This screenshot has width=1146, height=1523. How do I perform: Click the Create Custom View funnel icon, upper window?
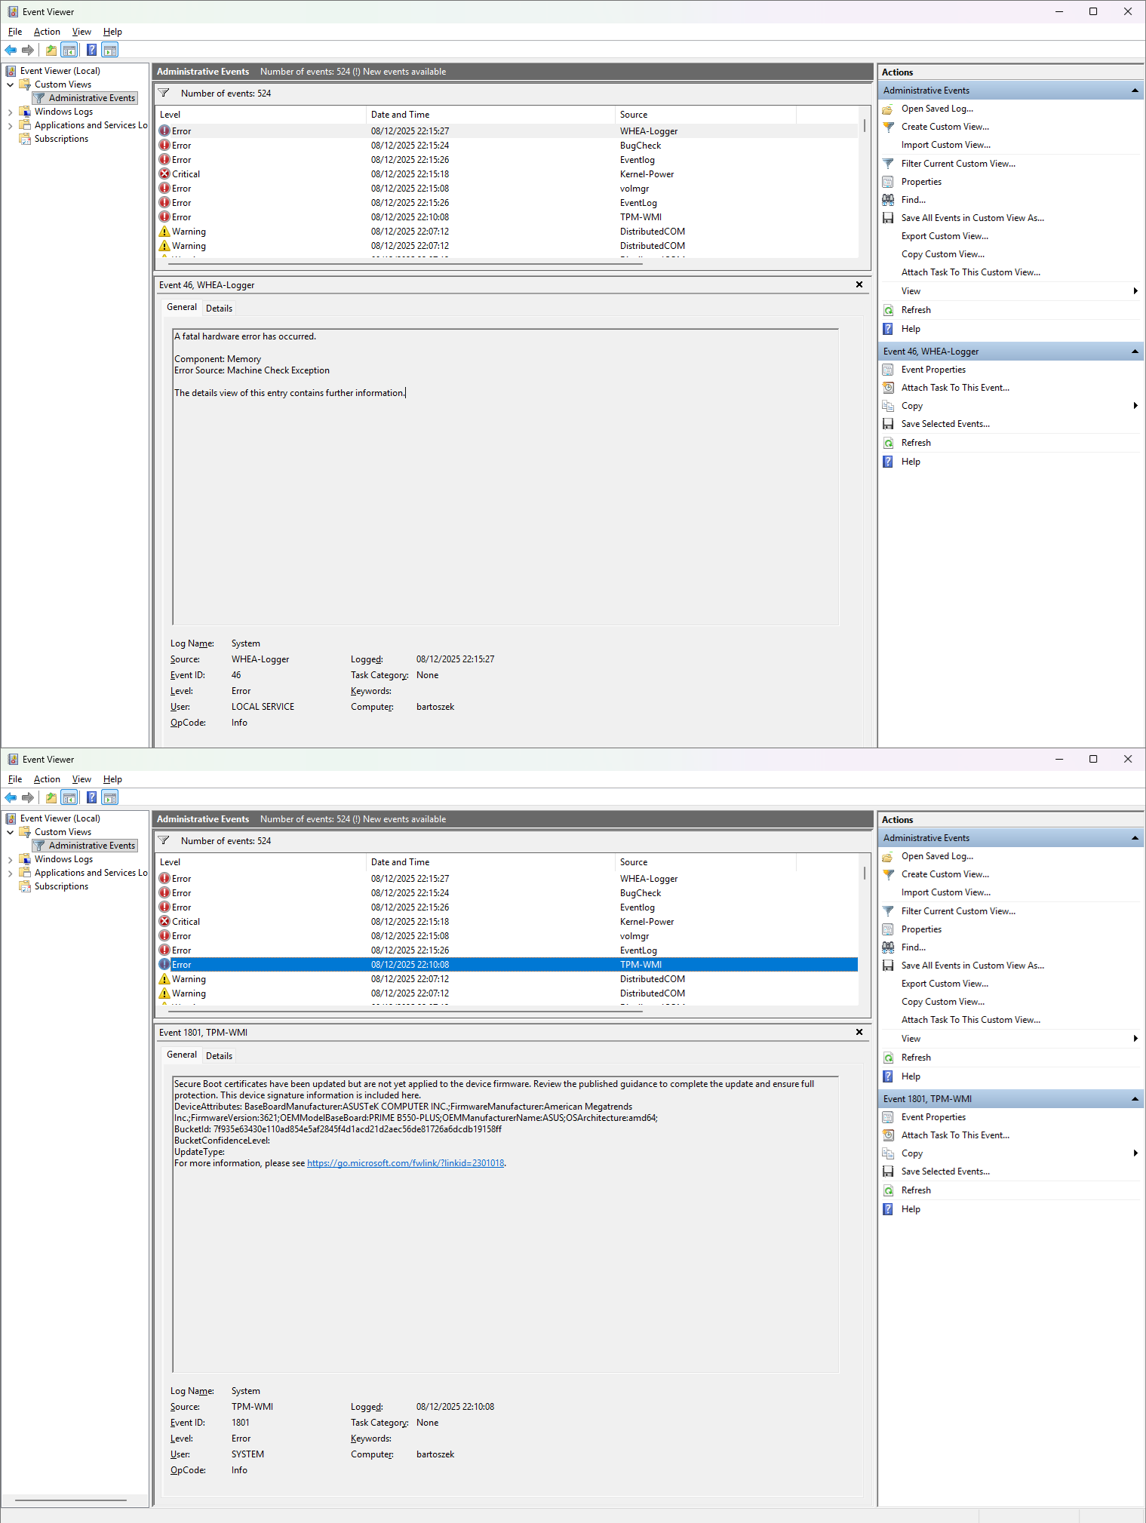(x=888, y=127)
